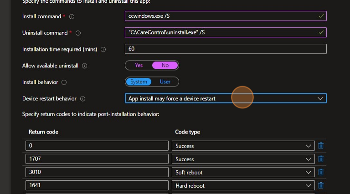Remove the 3010 return code row
Viewport: 350px width, 194px height.
[x=321, y=172]
